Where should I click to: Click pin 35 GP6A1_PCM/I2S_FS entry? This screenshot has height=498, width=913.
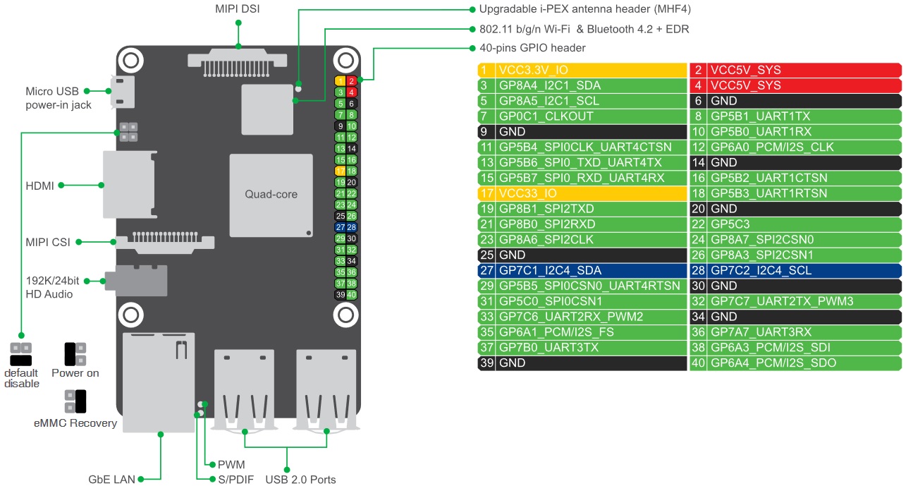coord(582,332)
